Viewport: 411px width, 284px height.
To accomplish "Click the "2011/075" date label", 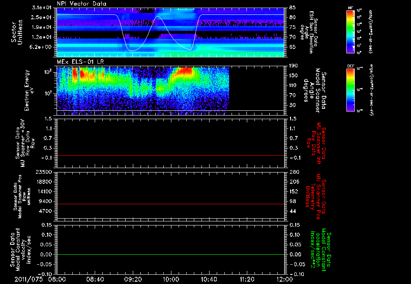I will coord(28,279).
